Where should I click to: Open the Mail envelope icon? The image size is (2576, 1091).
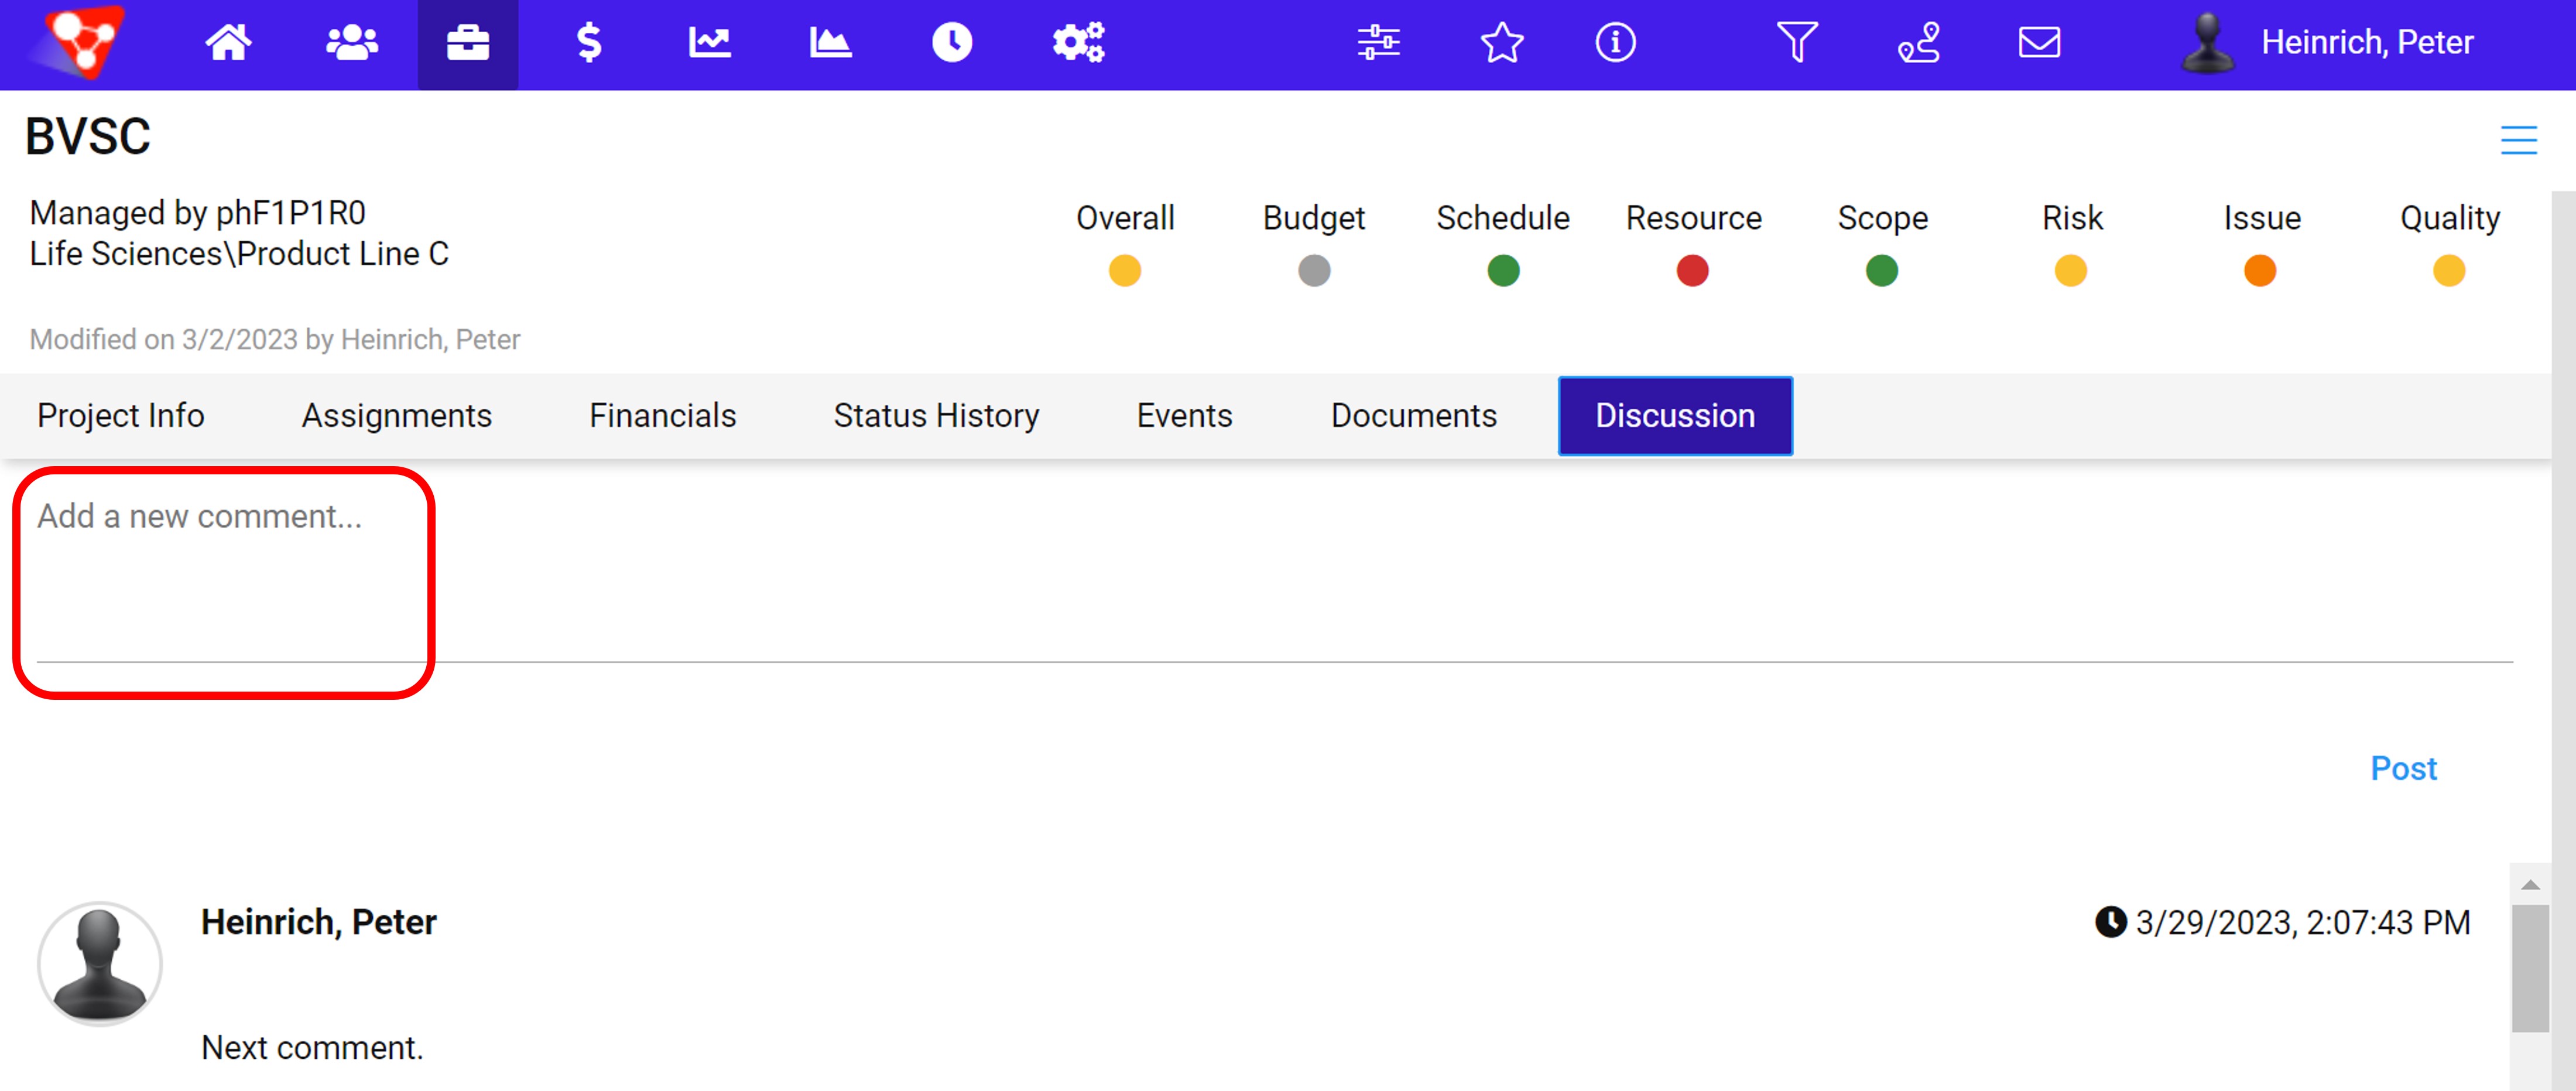(2039, 43)
